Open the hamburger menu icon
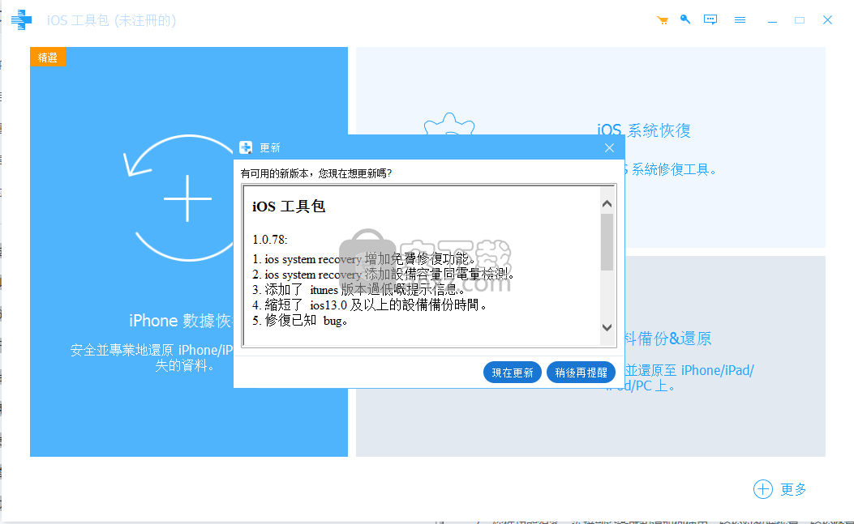854x524 pixels. click(x=740, y=20)
